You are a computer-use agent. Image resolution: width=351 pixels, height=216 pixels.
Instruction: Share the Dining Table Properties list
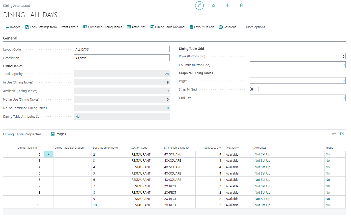pos(334,134)
